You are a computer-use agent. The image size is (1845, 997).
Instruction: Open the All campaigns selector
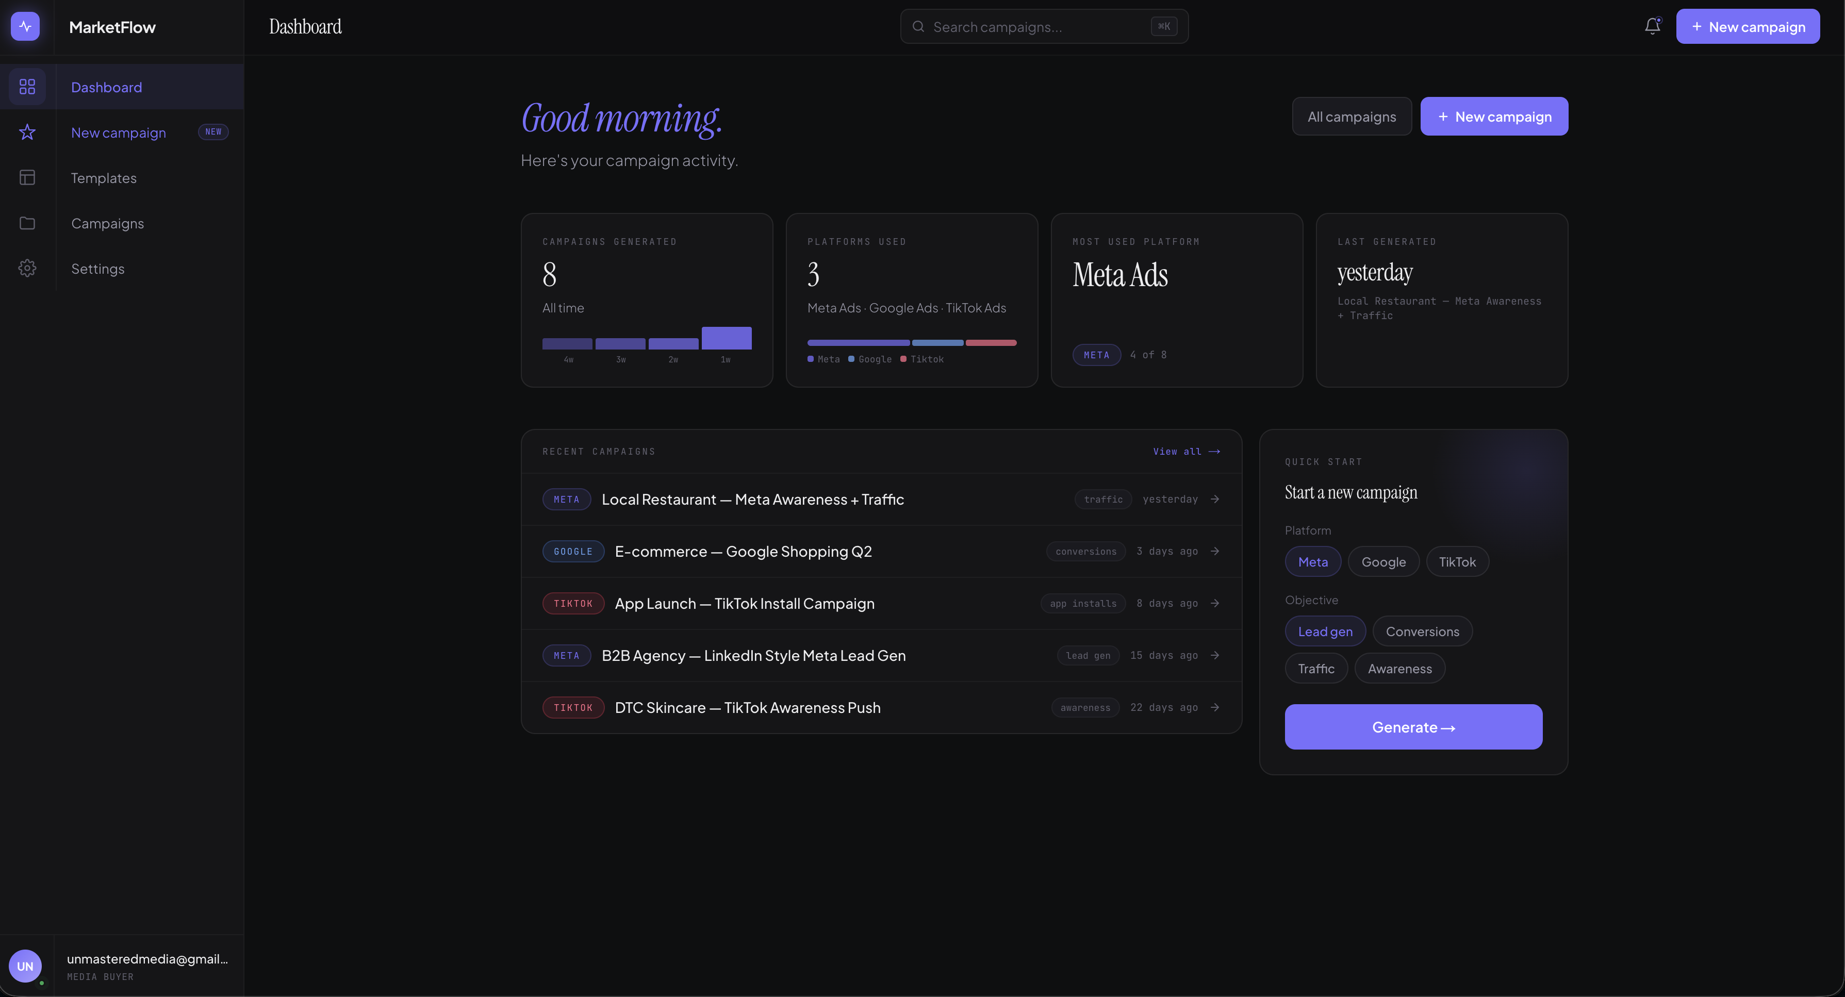(x=1352, y=116)
